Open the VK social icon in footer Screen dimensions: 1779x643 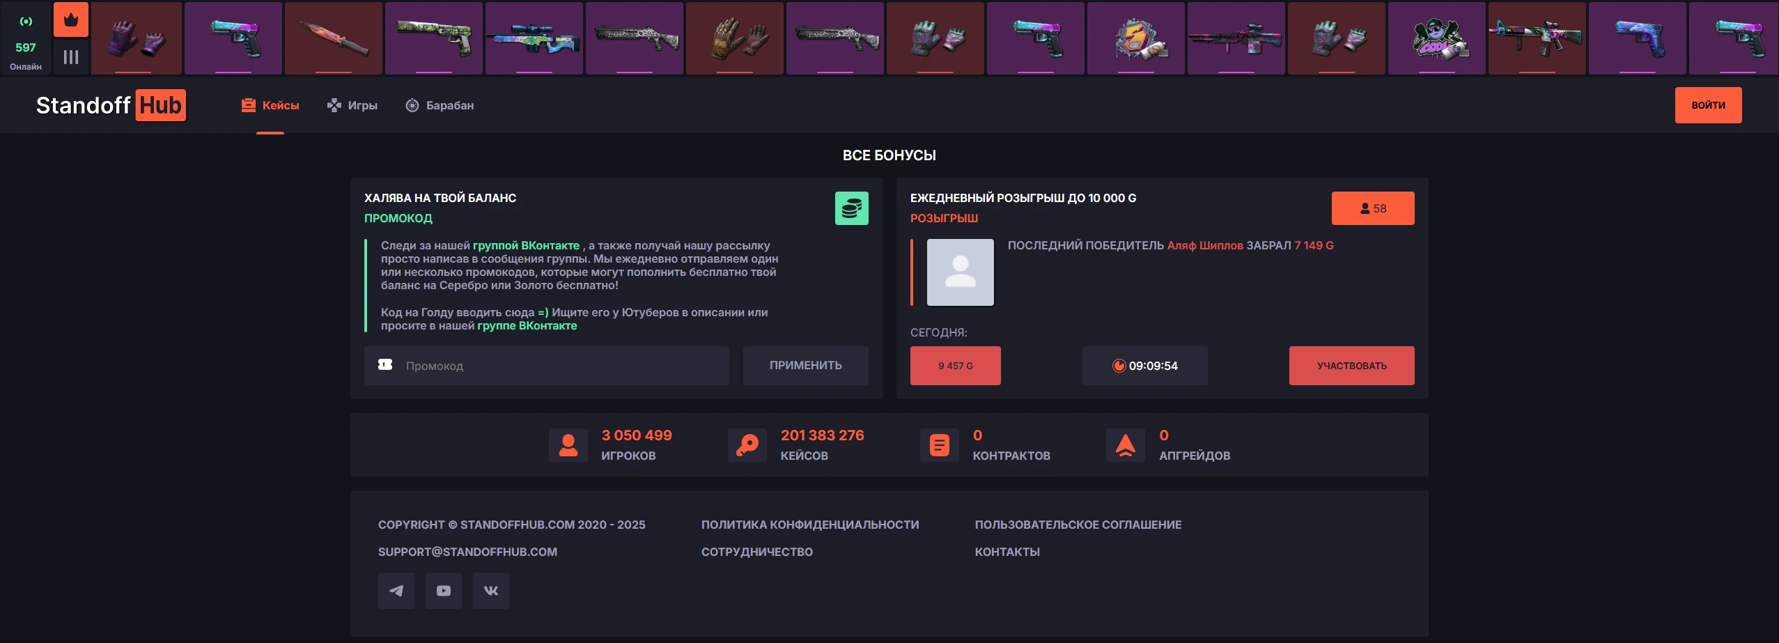click(x=491, y=591)
